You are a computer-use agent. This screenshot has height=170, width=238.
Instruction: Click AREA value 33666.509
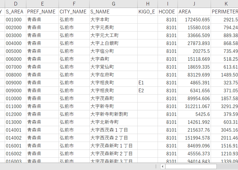coord(194,35)
